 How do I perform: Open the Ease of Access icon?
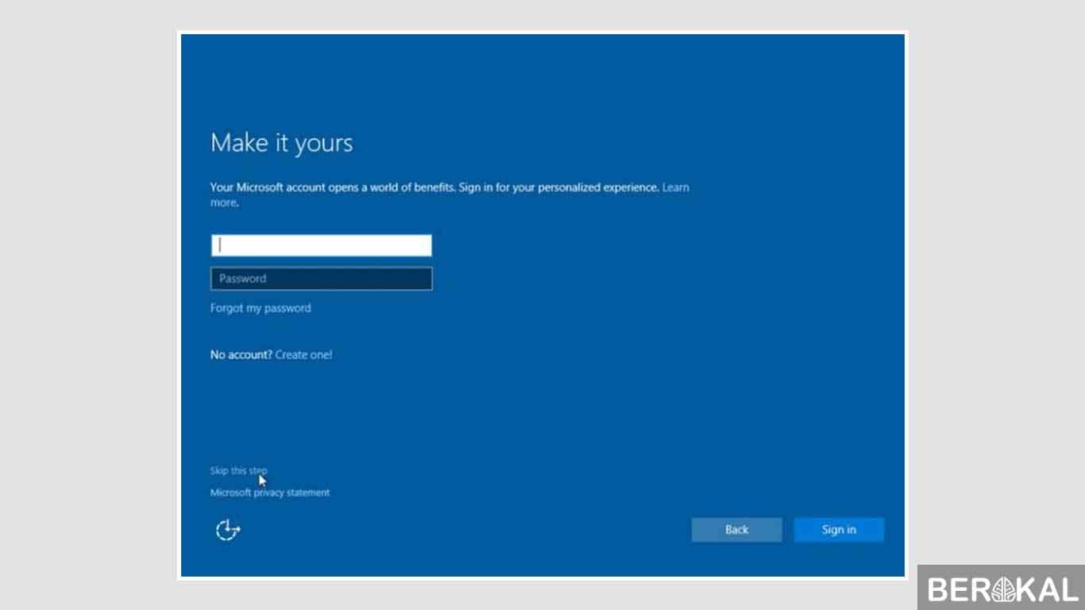pos(228,530)
